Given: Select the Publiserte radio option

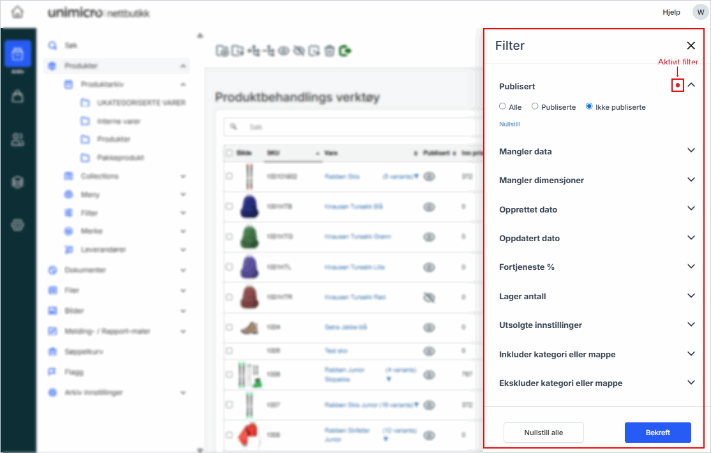Looking at the screenshot, I should pyautogui.click(x=535, y=107).
